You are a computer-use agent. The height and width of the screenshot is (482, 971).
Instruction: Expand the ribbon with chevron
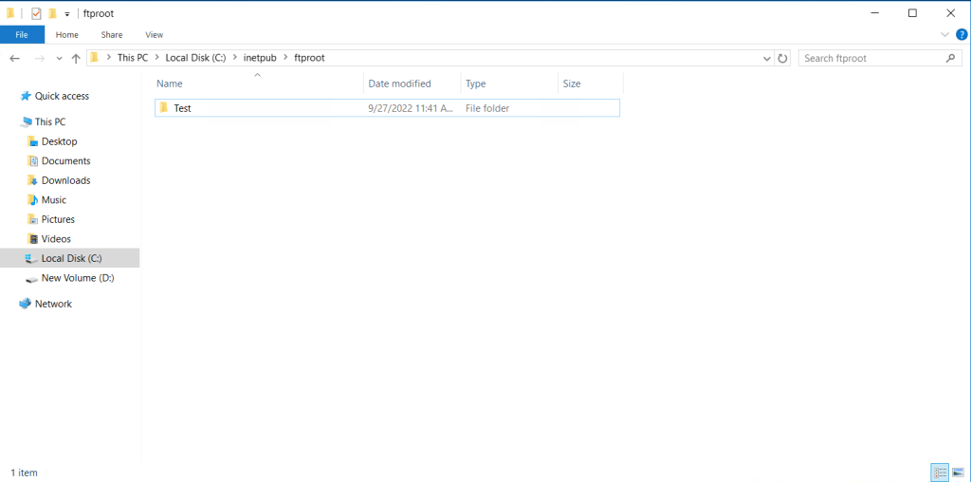944,34
